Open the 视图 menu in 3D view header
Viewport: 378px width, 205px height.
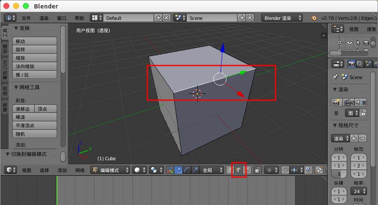27,170
